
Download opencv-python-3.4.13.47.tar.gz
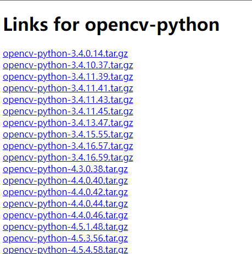(68, 123)
